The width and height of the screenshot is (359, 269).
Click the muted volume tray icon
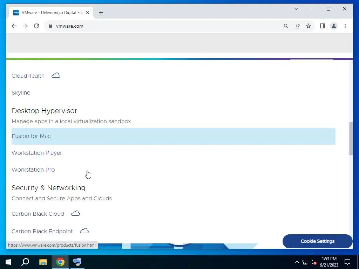314,262
